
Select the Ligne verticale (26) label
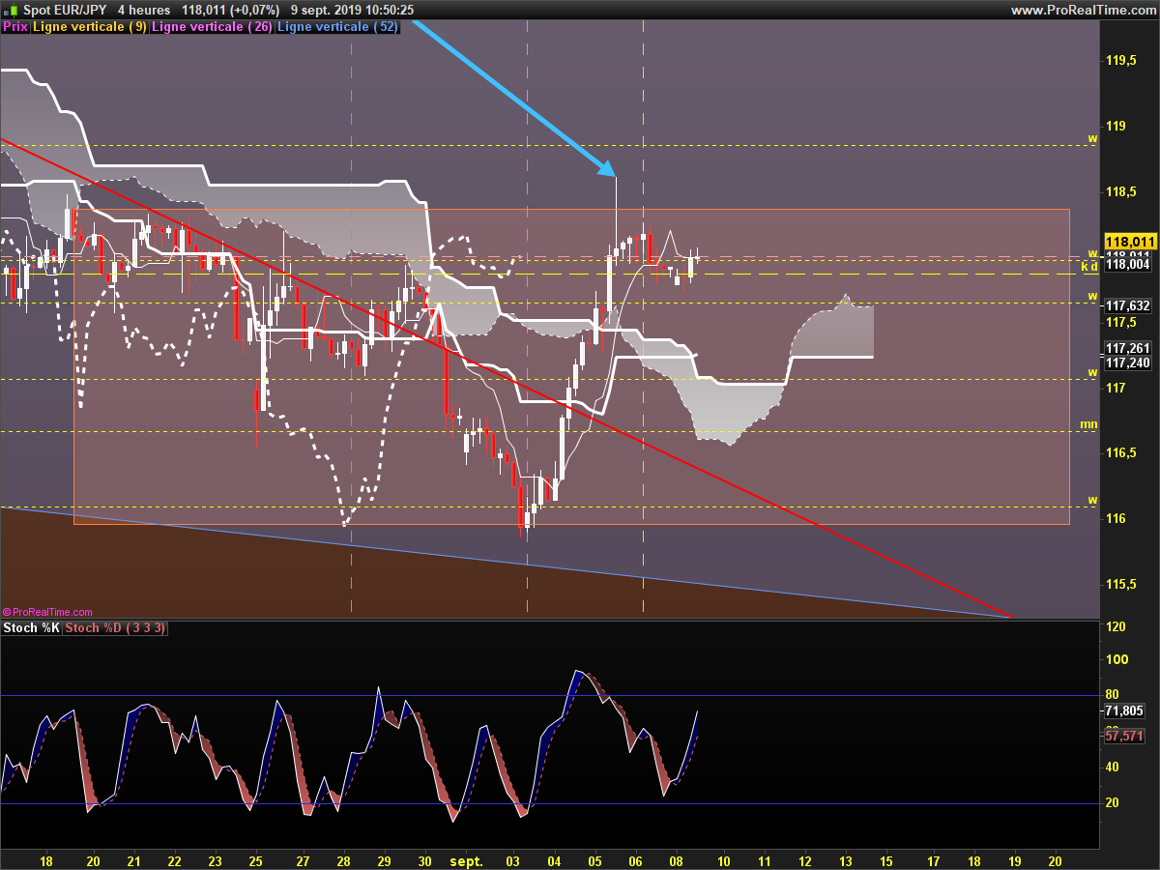(x=212, y=27)
